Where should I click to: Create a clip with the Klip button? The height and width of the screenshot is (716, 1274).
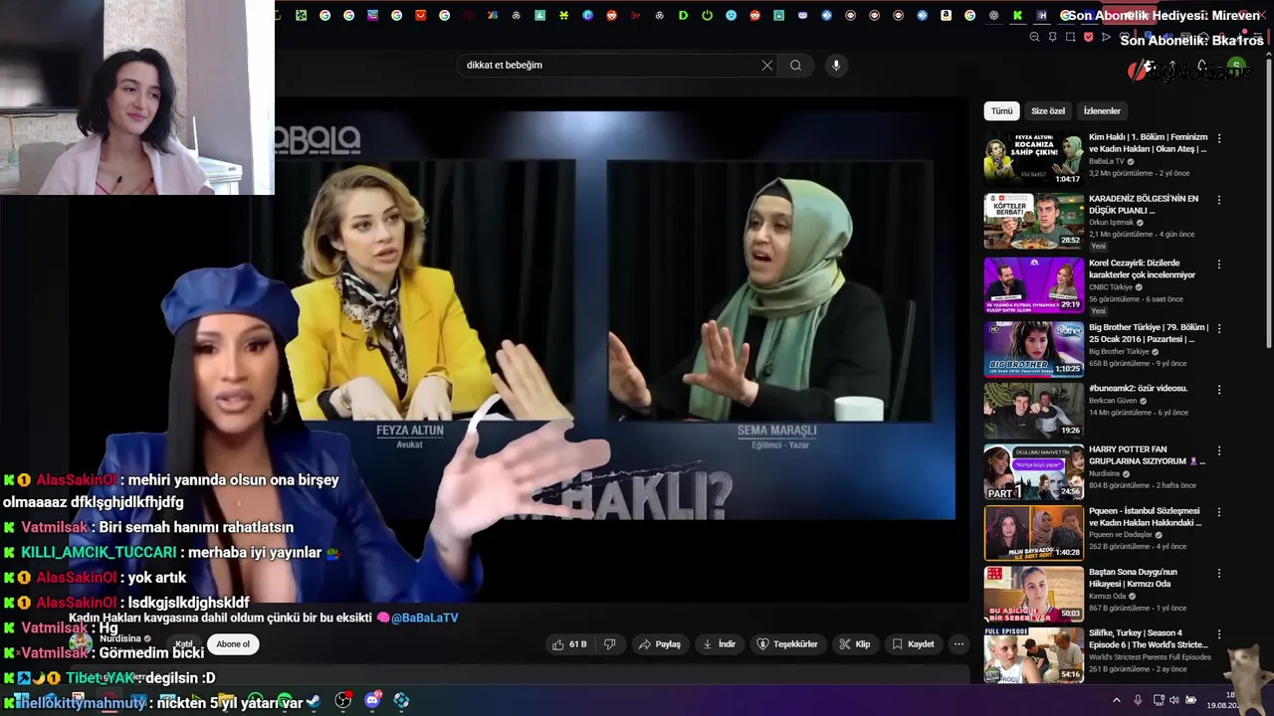855,644
